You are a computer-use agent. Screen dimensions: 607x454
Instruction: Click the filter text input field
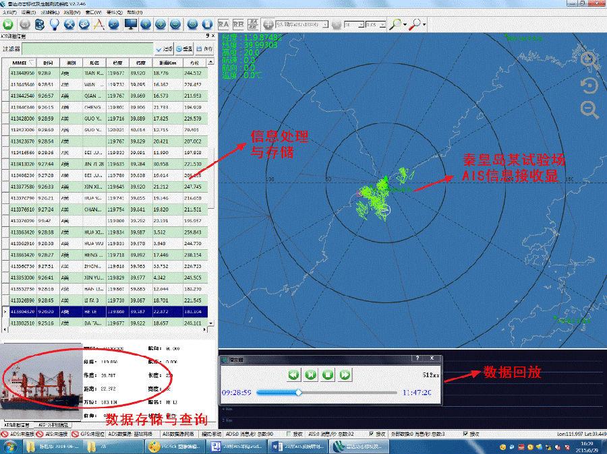pos(88,49)
